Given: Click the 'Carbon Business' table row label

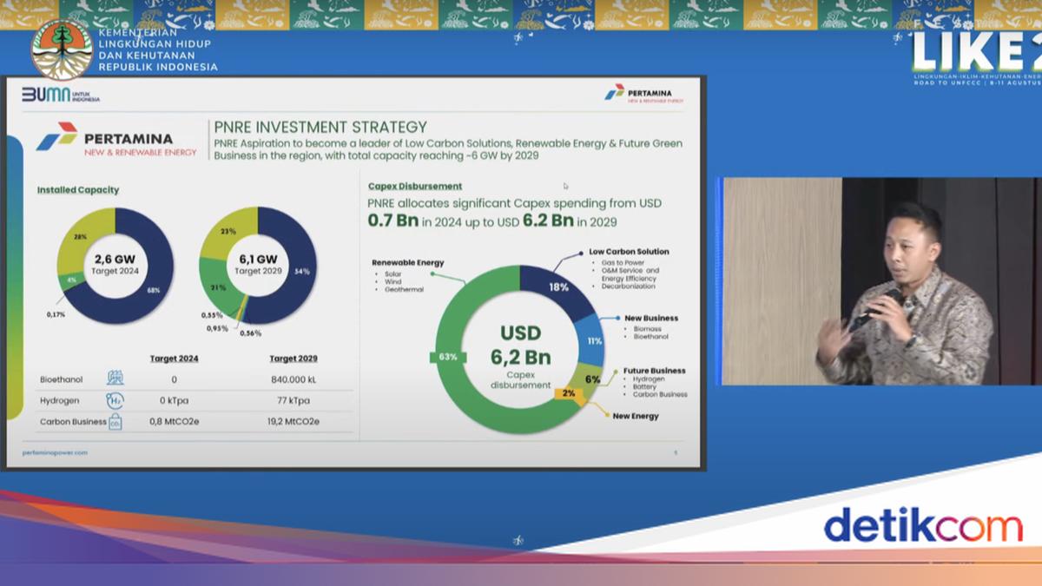Looking at the screenshot, I should (73, 421).
